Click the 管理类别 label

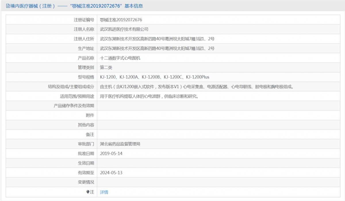(x=86, y=67)
